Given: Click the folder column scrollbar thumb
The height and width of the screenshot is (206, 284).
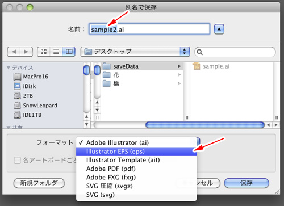Looking at the screenshot, I should click(x=97, y=70).
